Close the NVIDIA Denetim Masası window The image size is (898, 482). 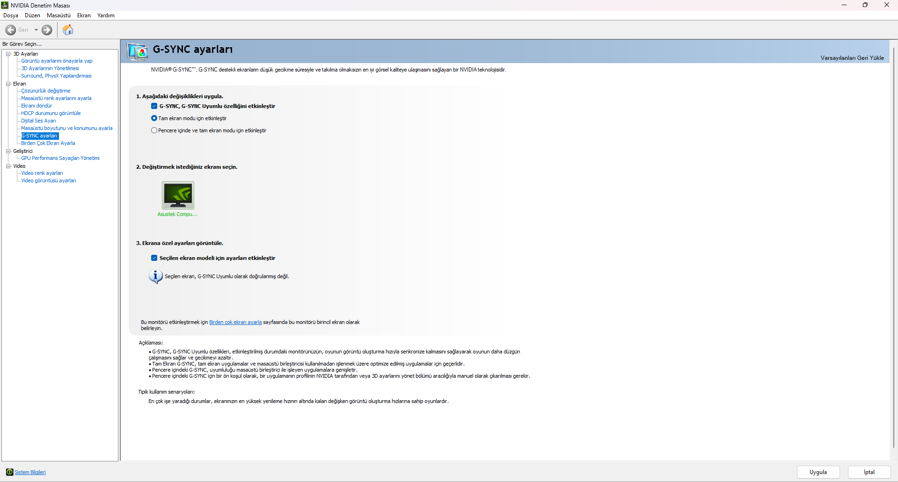click(x=887, y=5)
